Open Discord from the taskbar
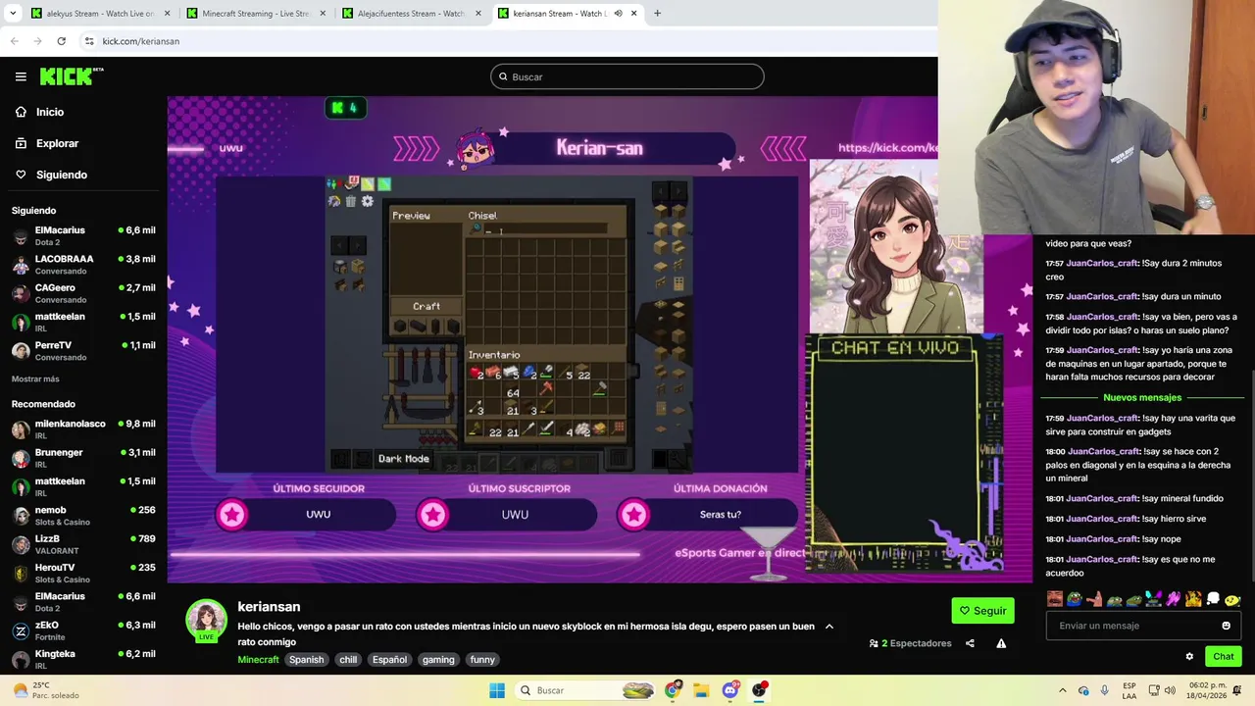Viewport: 1255px width, 706px height. click(x=730, y=690)
